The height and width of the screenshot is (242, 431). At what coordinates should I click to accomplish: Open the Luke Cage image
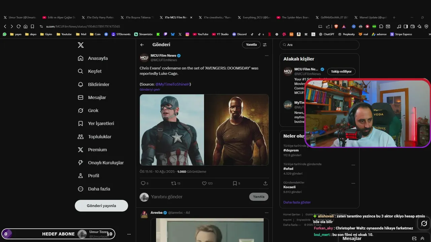click(x=236, y=130)
